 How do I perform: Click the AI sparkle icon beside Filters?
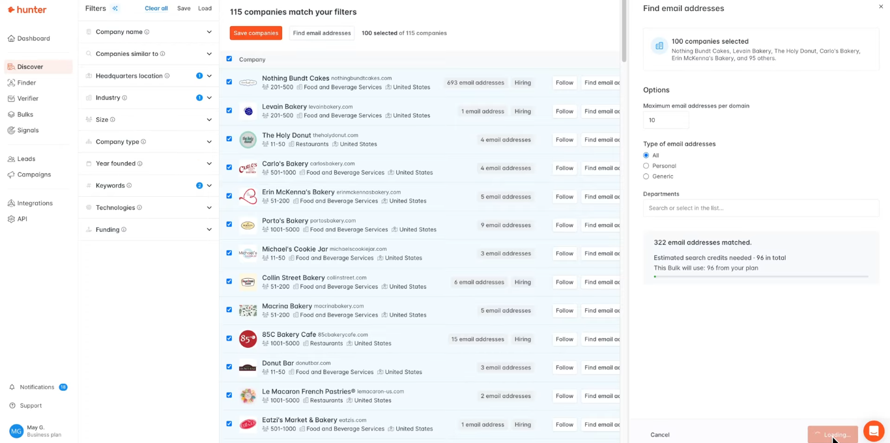click(x=115, y=8)
